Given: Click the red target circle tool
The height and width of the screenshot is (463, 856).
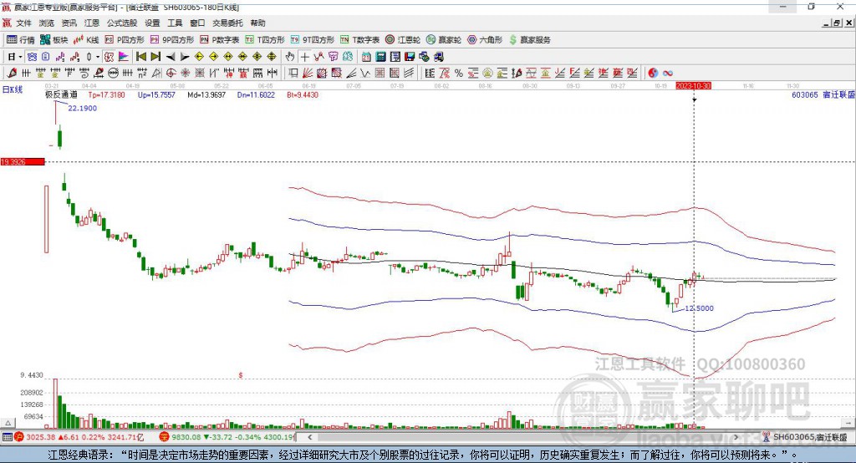Looking at the screenshot, I should pos(171,74).
